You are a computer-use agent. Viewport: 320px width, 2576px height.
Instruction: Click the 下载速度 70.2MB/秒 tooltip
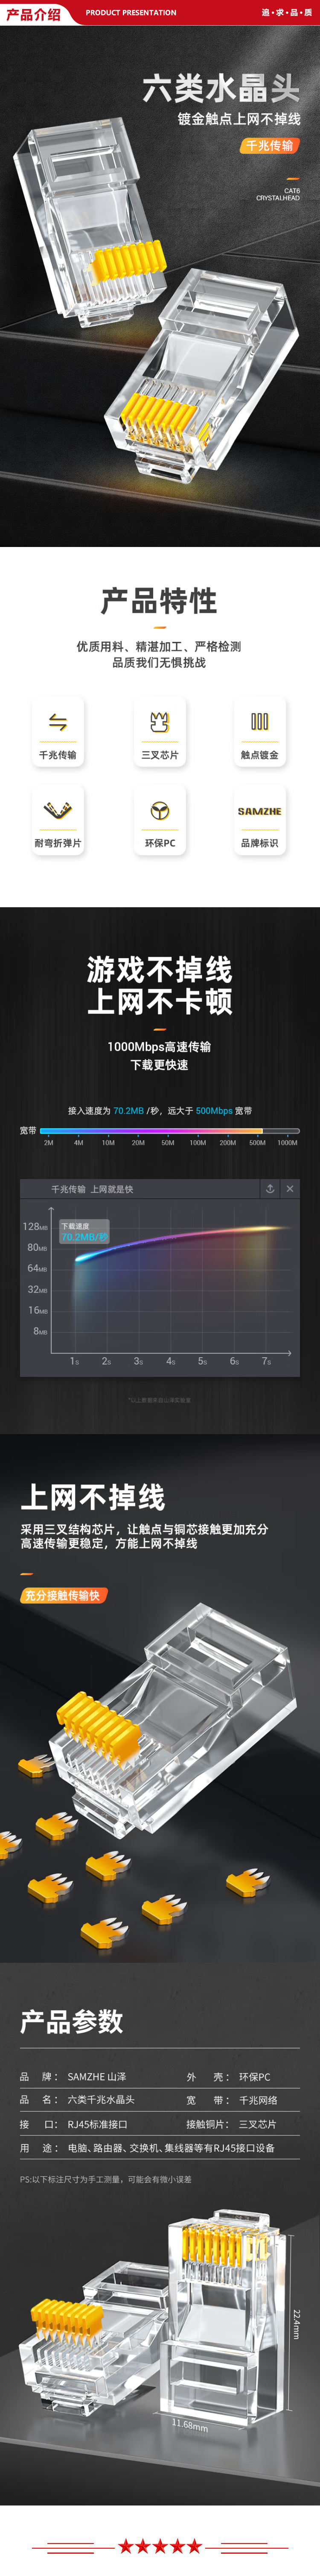tap(84, 1231)
